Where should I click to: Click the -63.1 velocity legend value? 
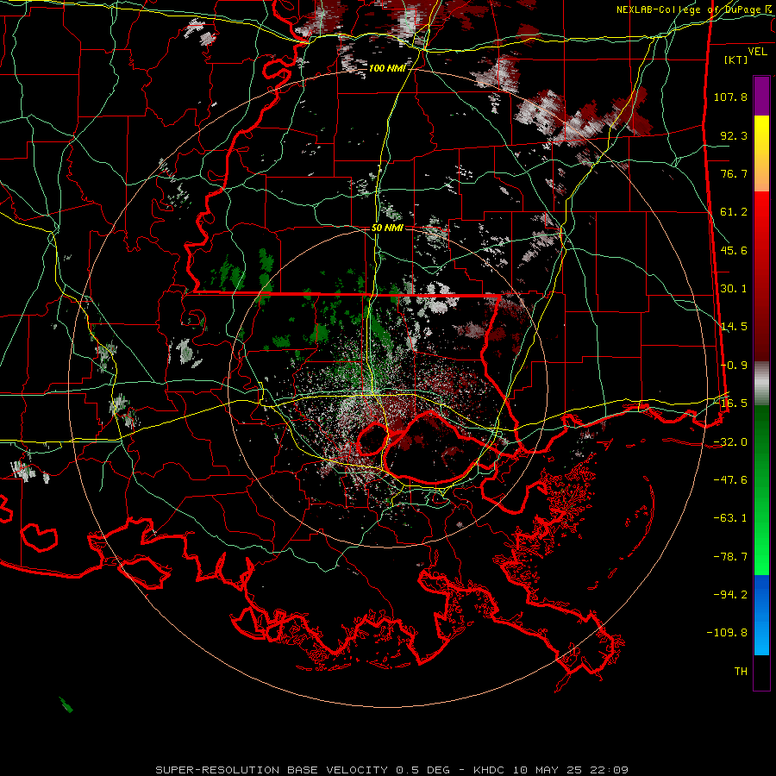point(730,518)
